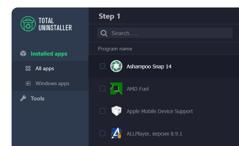Tick the Ashampoo Snap 14 checkbox
This screenshot has width=239, height=146.
pyautogui.click(x=102, y=66)
